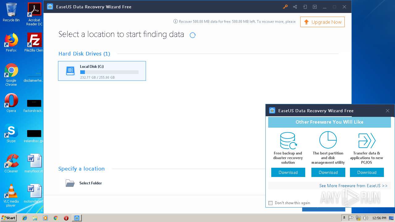Image resolution: width=395 pixels, height=222 pixels.
Task: Click the EaseUS logo in main title bar
Action: click(x=50, y=6)
